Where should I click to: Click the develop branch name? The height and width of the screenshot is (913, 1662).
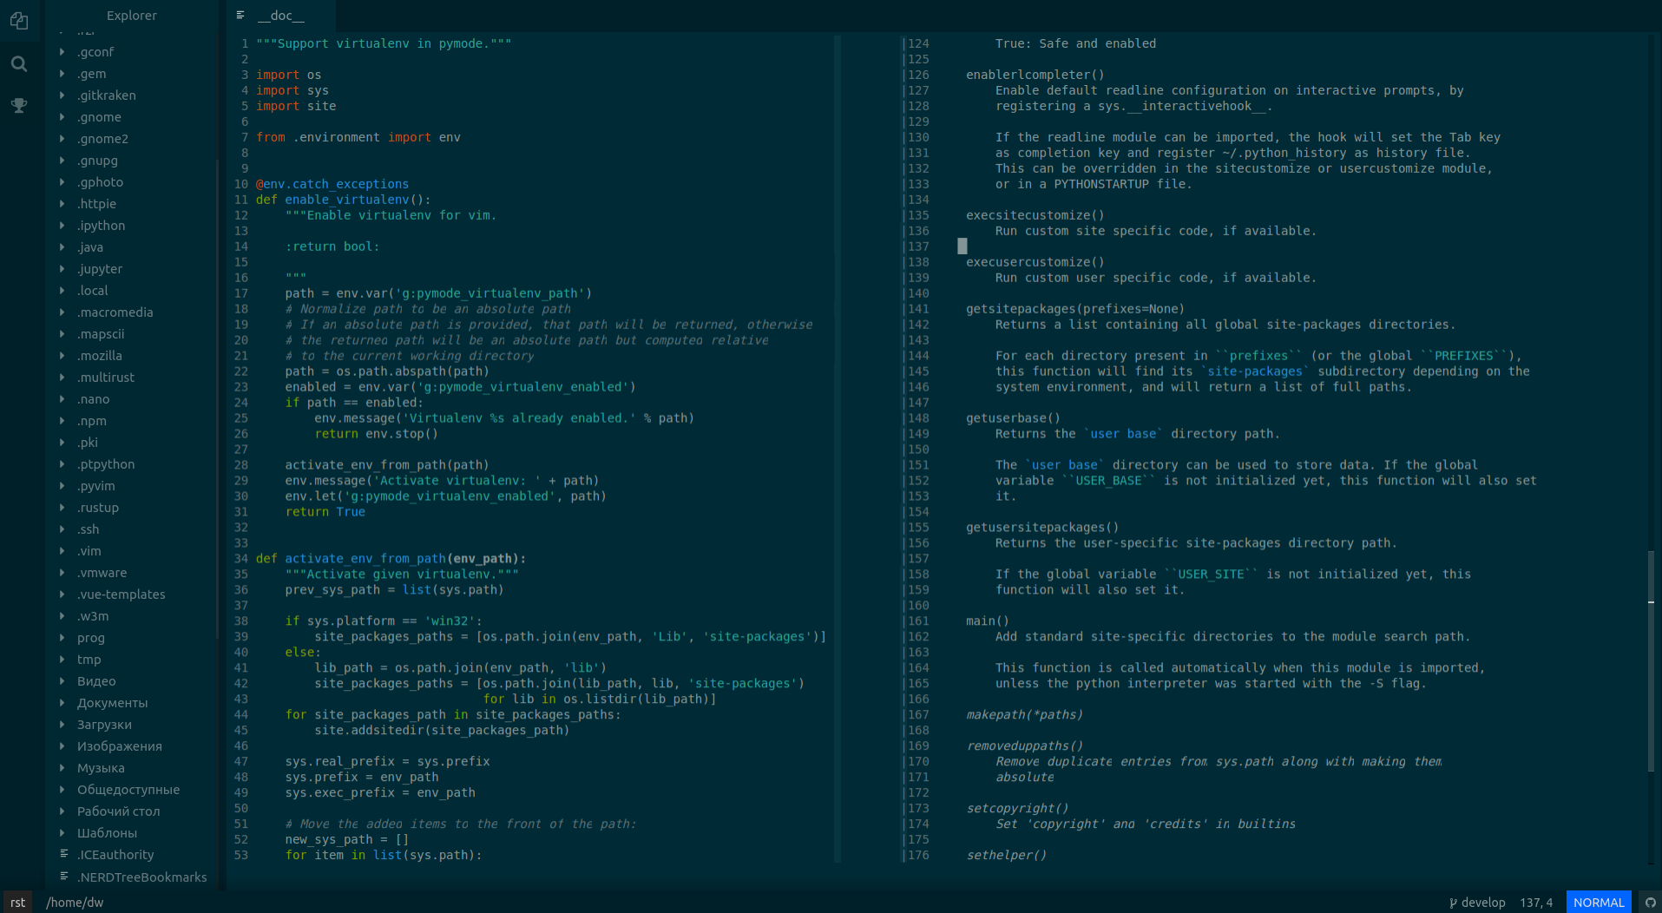(1483, 903)
